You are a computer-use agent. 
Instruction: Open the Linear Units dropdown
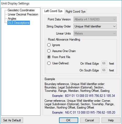95,33
